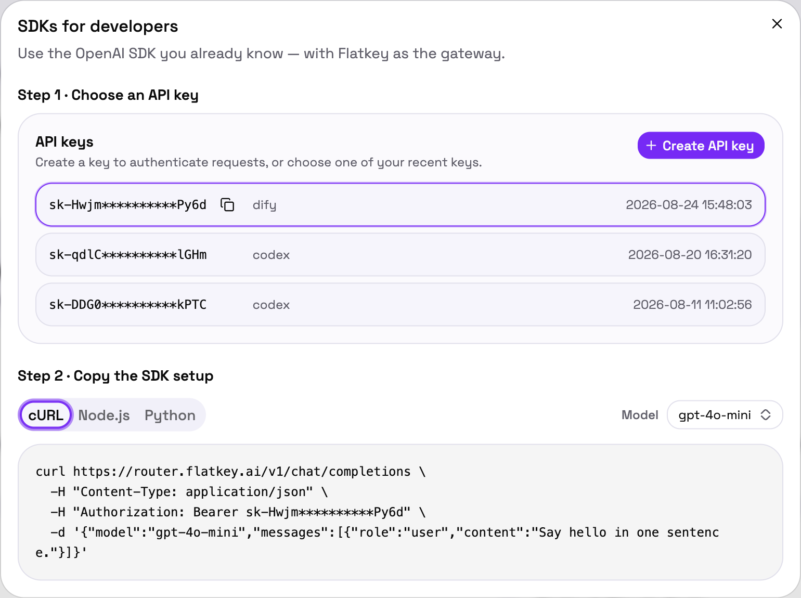Click the 'dify' key name label

264,205
